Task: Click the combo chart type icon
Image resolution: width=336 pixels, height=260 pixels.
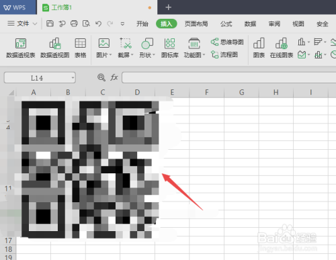Action: (x=318, y=54)
